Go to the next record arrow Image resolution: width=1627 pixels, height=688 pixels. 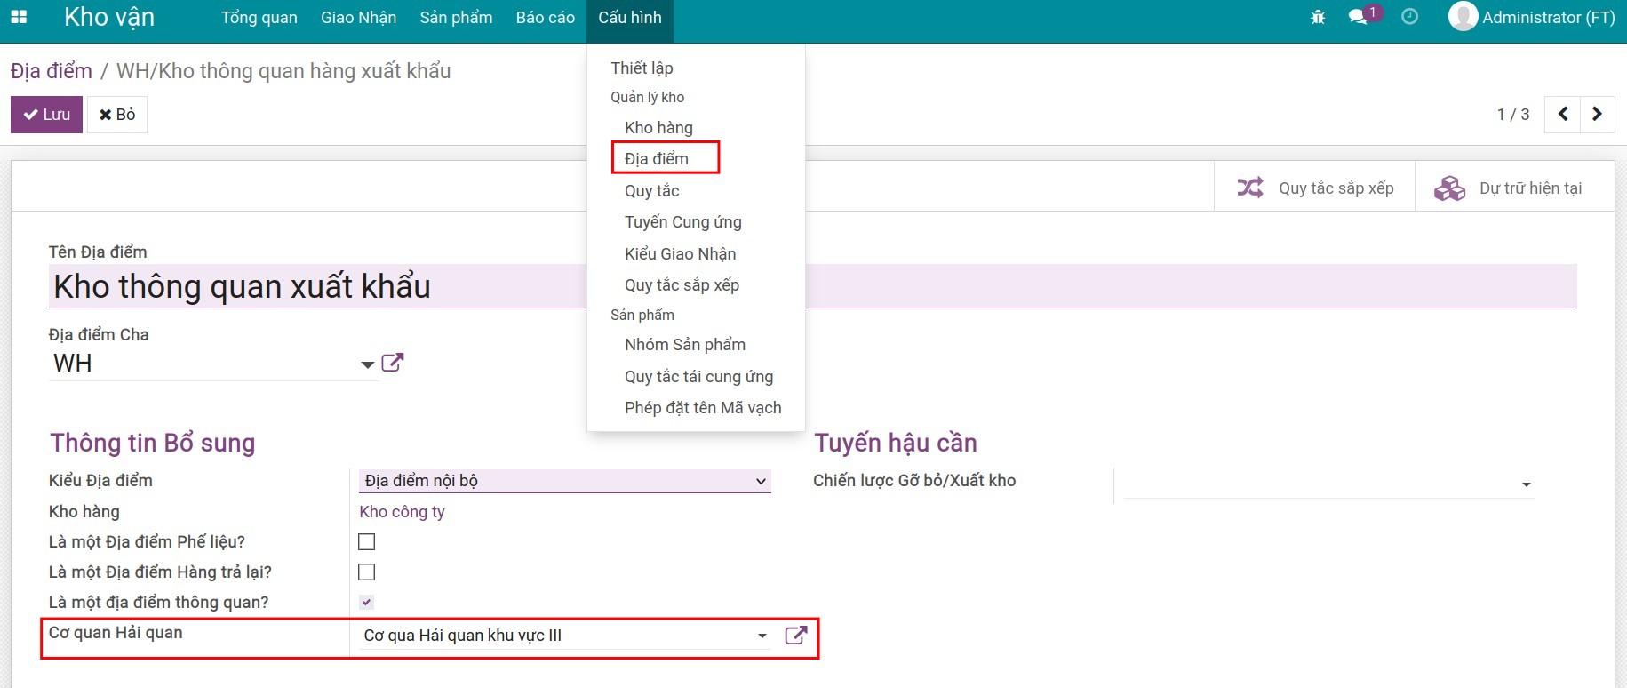pos(1597,114)
